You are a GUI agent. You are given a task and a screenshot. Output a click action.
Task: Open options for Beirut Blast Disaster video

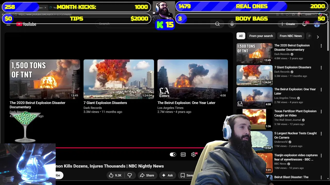(x=321, y=177)
